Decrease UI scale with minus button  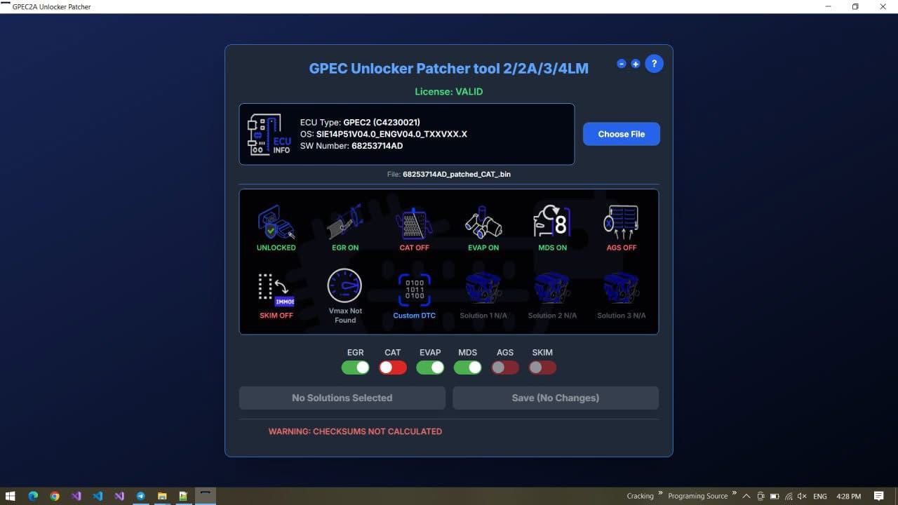click(x=622, y=64)
